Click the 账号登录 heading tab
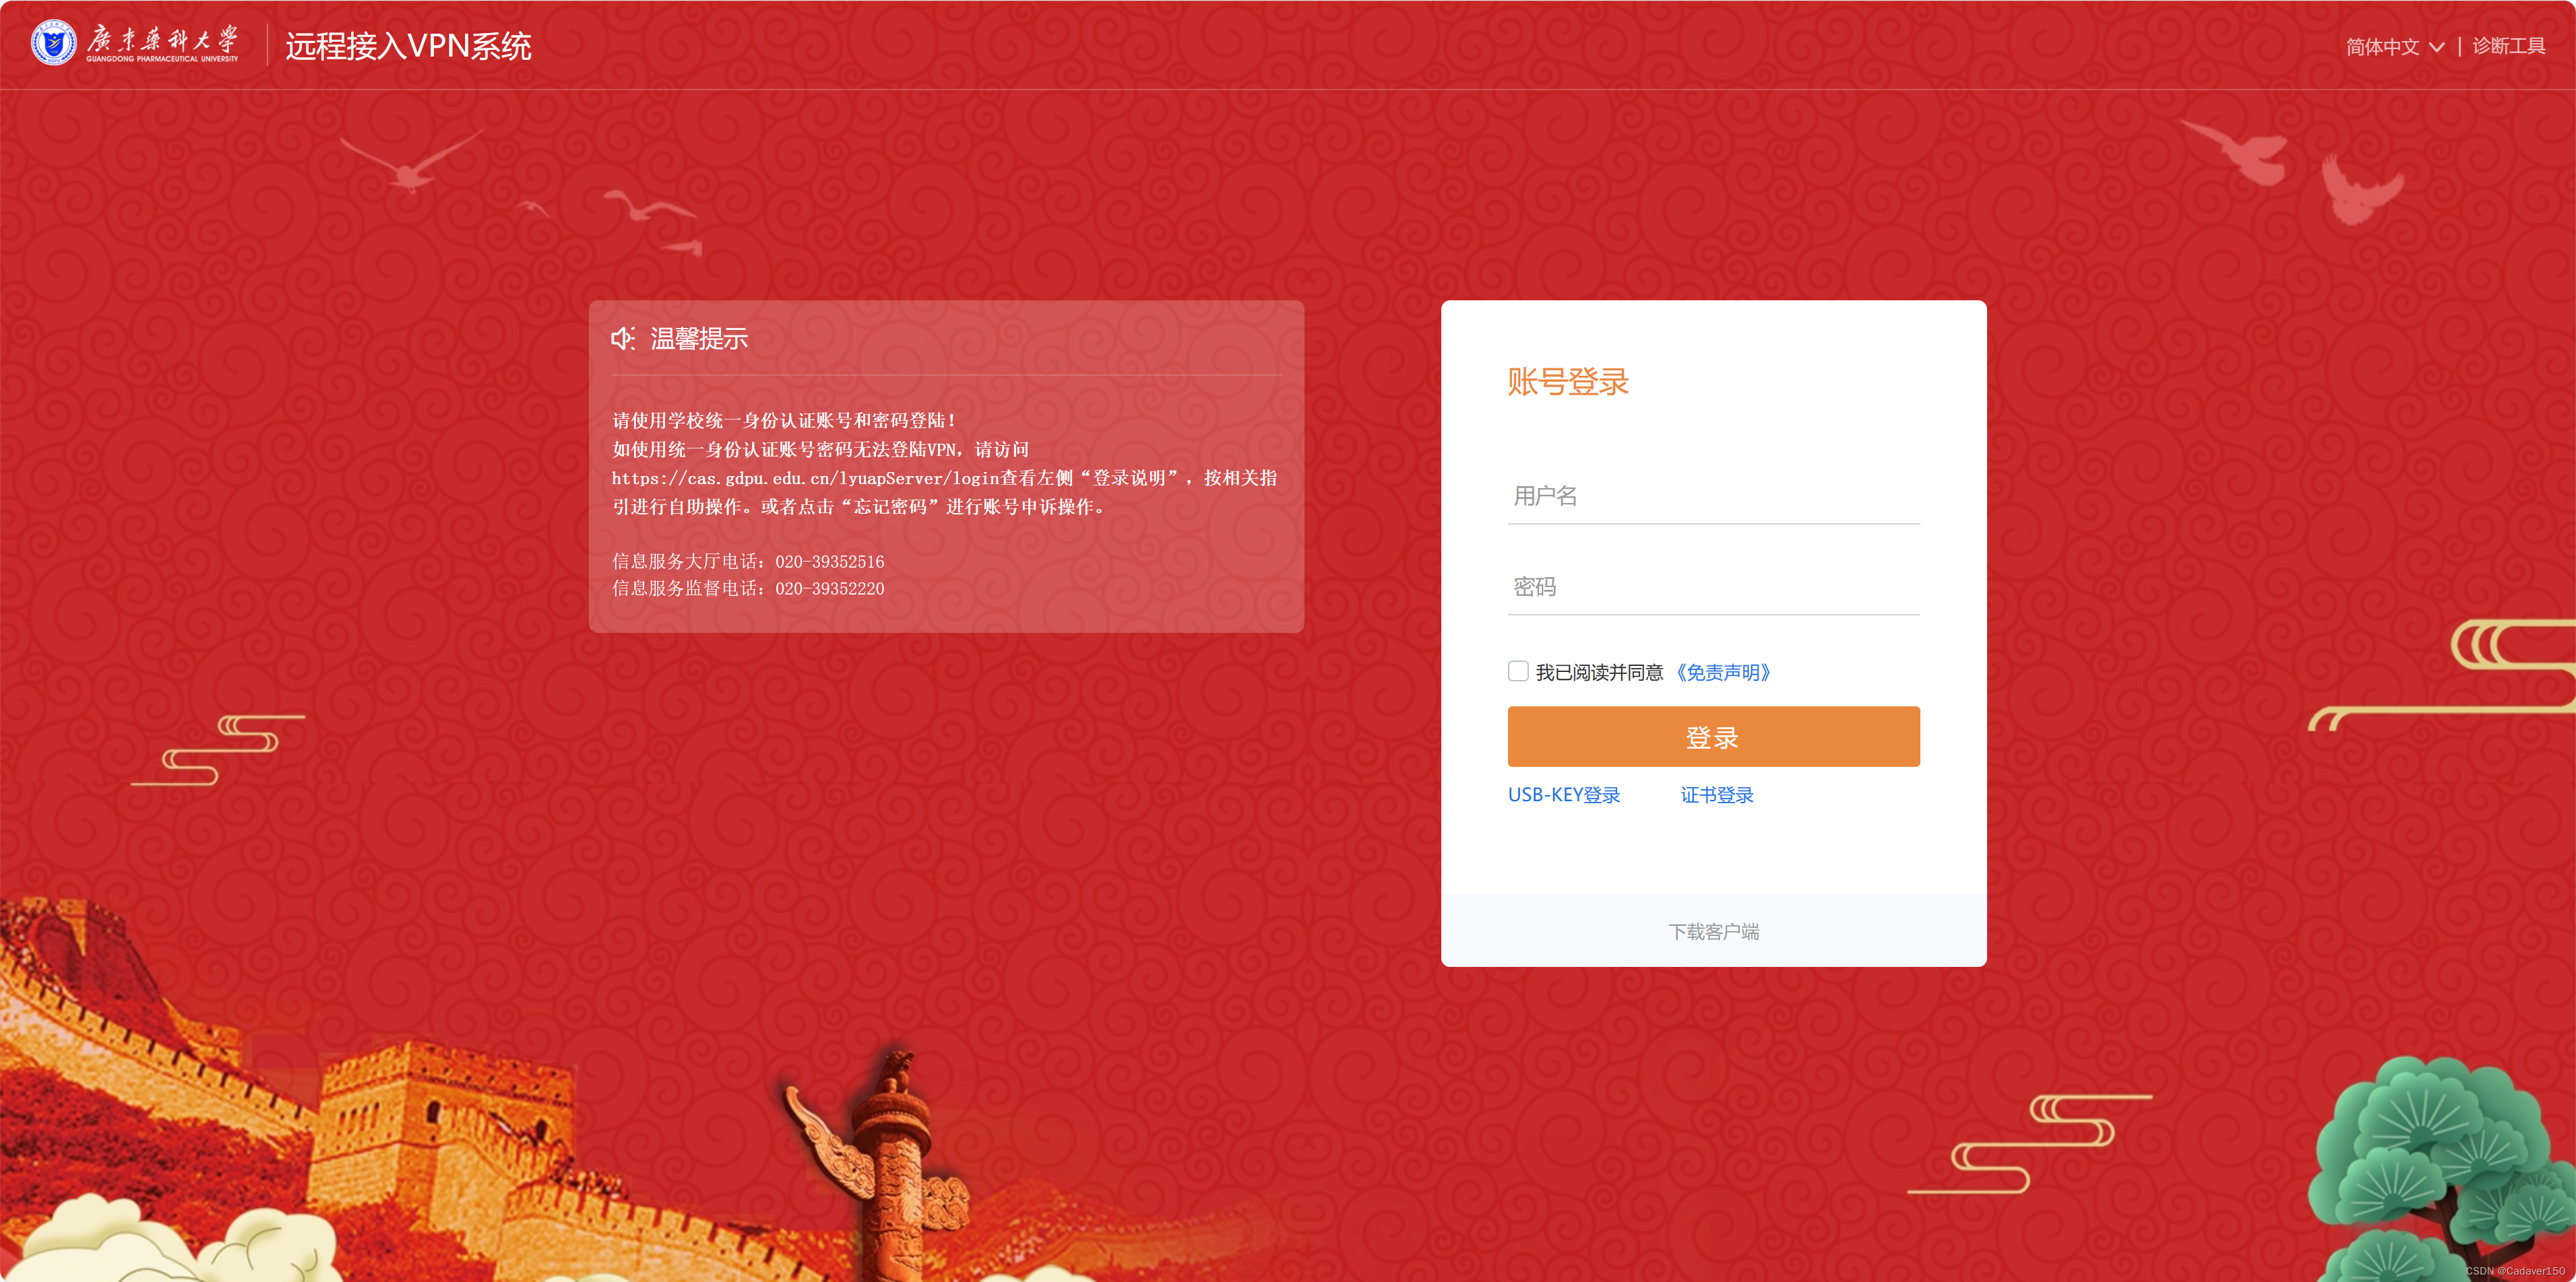This screenshot has height=1282, width=2576. tap(1567, 382)
